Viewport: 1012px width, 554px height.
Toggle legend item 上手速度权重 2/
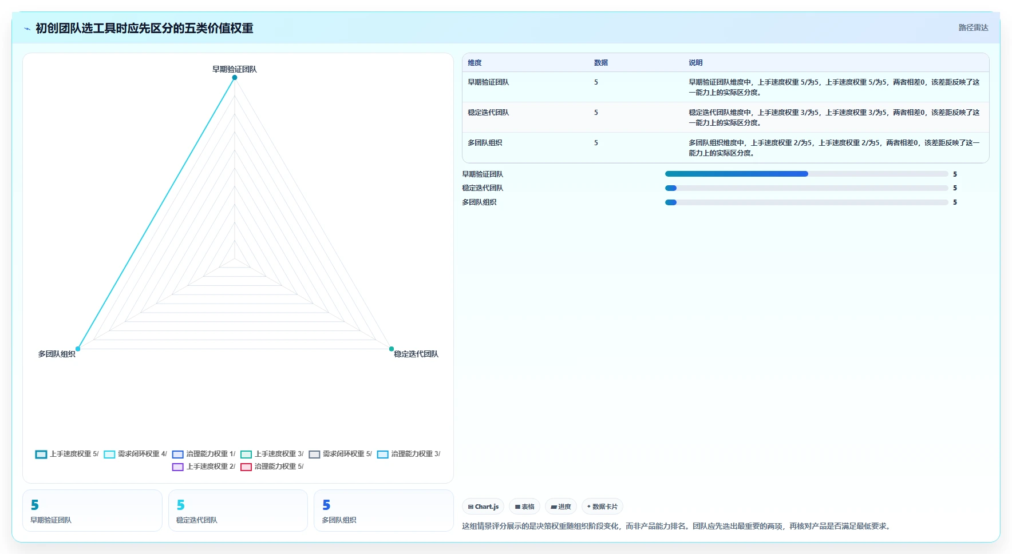(204, 467)
